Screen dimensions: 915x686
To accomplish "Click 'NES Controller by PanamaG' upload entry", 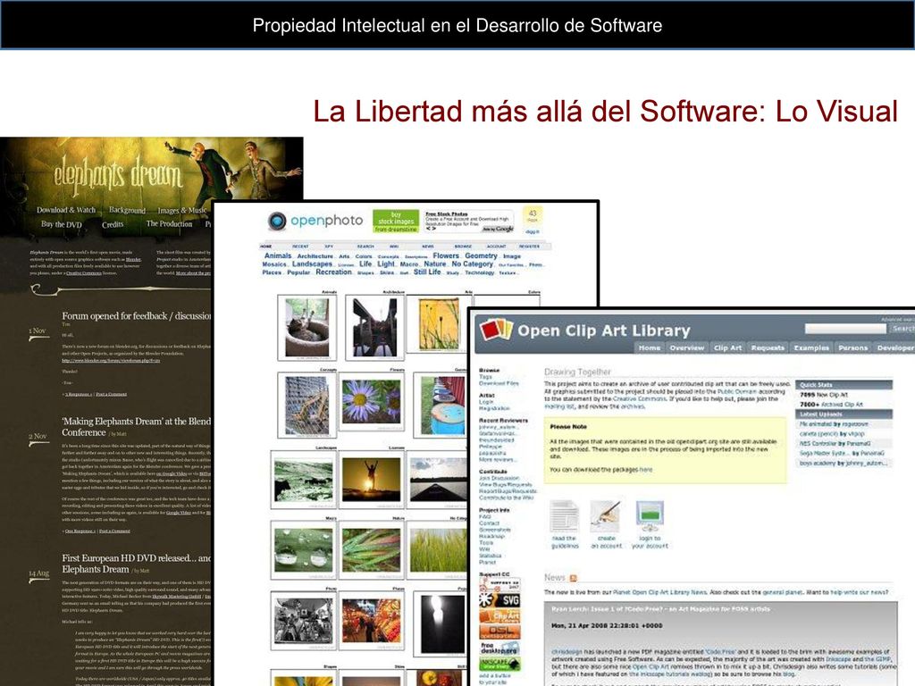I will click(x=835, y=443).
